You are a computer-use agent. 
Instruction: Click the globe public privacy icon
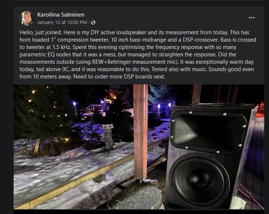coord(93,22)
